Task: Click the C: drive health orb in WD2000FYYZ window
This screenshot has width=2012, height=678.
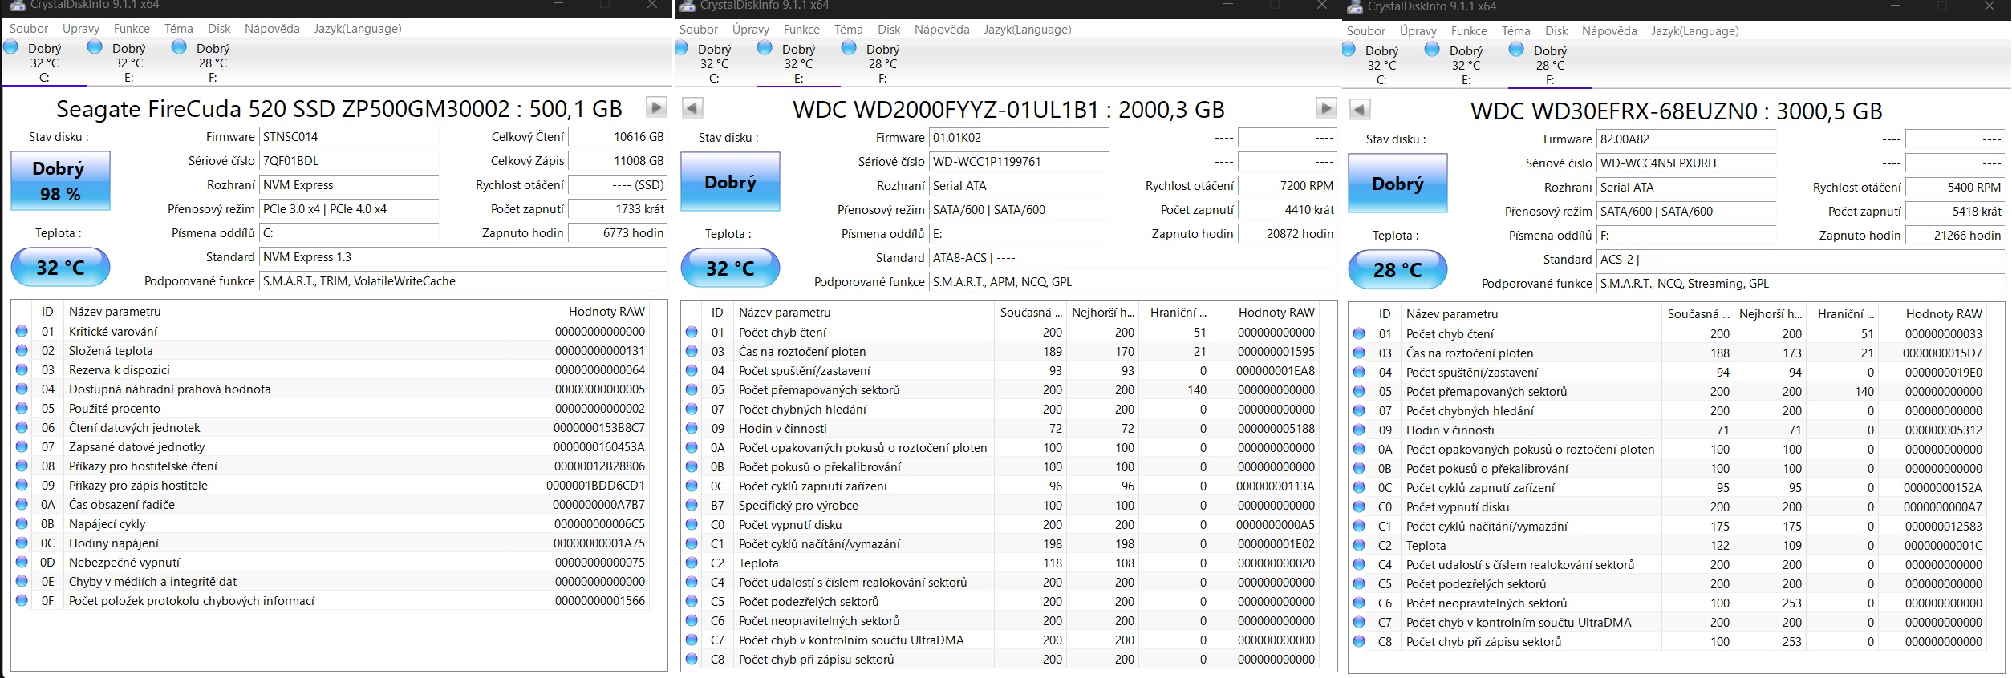Action: point(681,48)
